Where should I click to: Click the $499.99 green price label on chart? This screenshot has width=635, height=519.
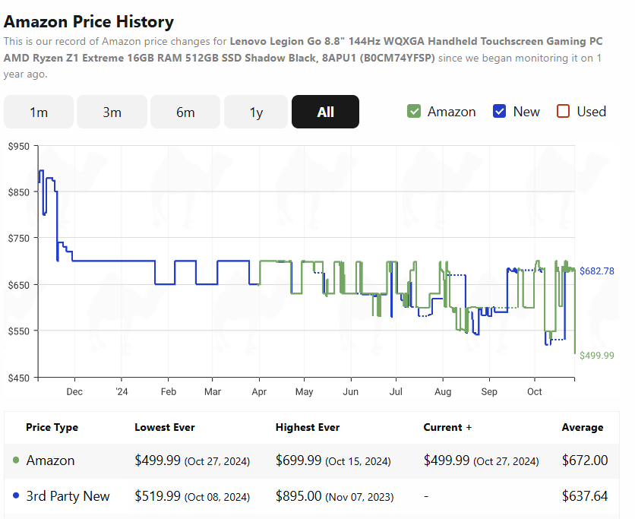(596, 356)
